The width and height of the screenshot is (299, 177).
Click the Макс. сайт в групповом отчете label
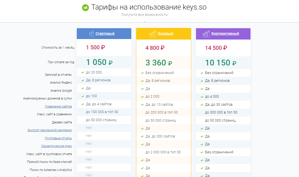[49, 154]
